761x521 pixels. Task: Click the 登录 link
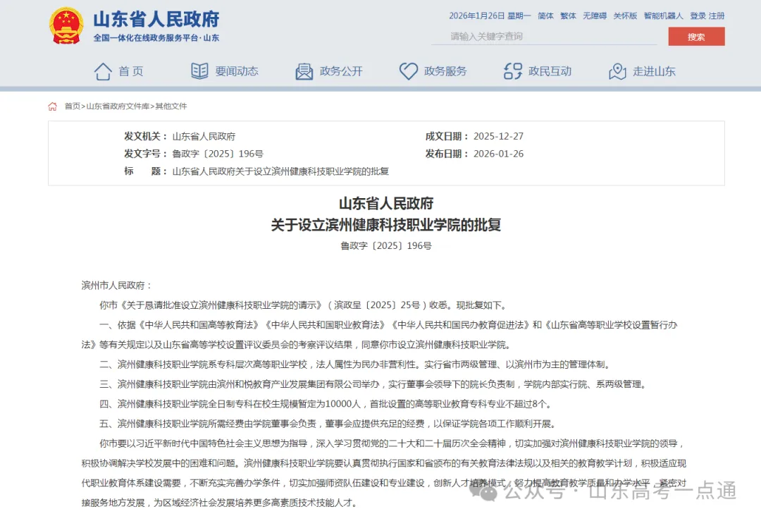pos(698,16)
